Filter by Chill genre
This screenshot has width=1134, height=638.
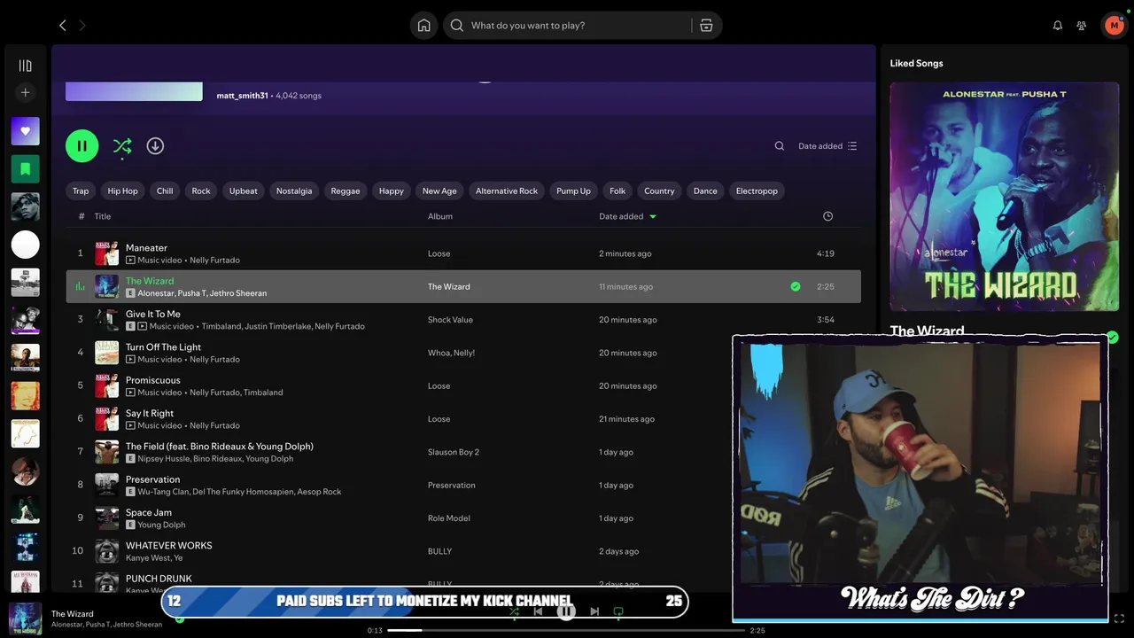[x=165, y=191]
